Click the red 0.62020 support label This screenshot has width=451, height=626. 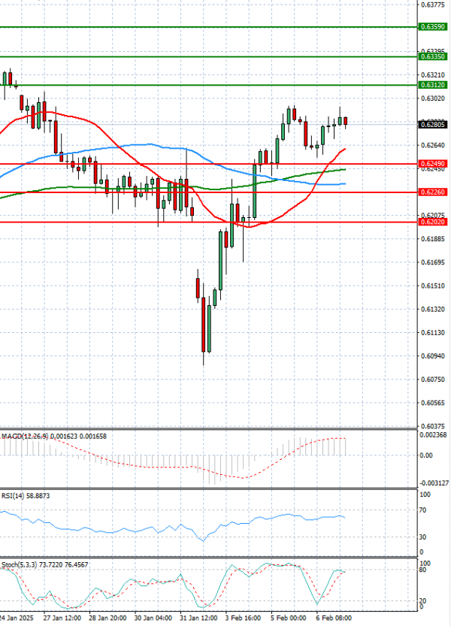(x=433, y=222)
